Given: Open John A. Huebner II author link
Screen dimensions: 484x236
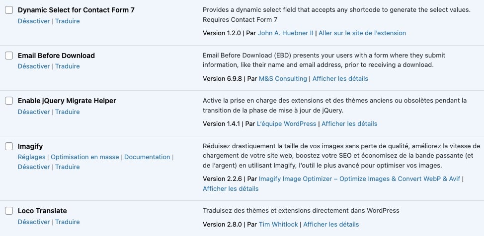Looking at the screenshot, I should pos(286,33).
